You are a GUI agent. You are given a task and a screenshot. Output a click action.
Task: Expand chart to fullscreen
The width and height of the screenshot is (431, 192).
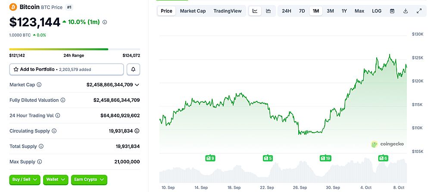419,11
